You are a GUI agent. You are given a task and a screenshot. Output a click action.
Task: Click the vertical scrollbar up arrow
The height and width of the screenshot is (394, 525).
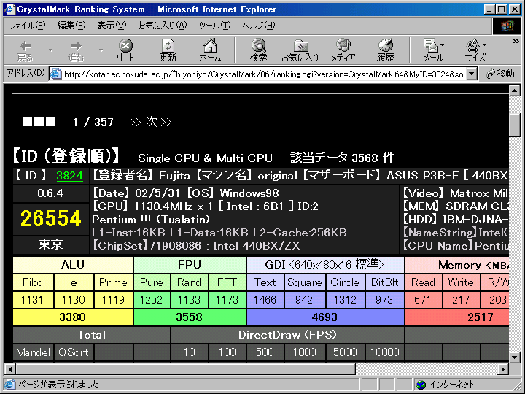pos(514,90)
